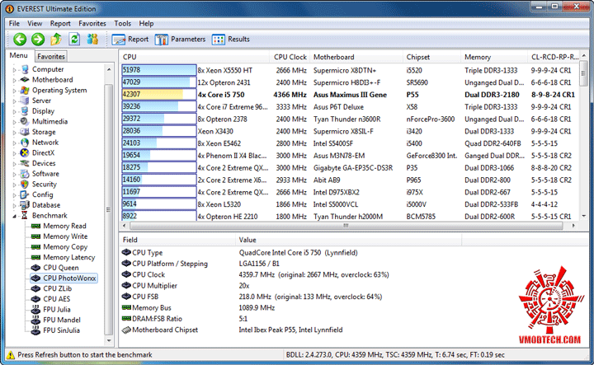Expand the Software tree node
594x365 pixels.
[15, 174]
